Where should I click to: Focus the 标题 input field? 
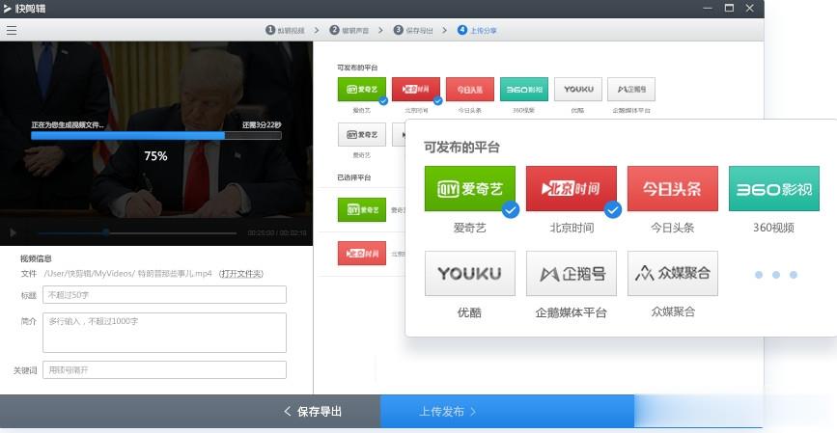[164, 295]
